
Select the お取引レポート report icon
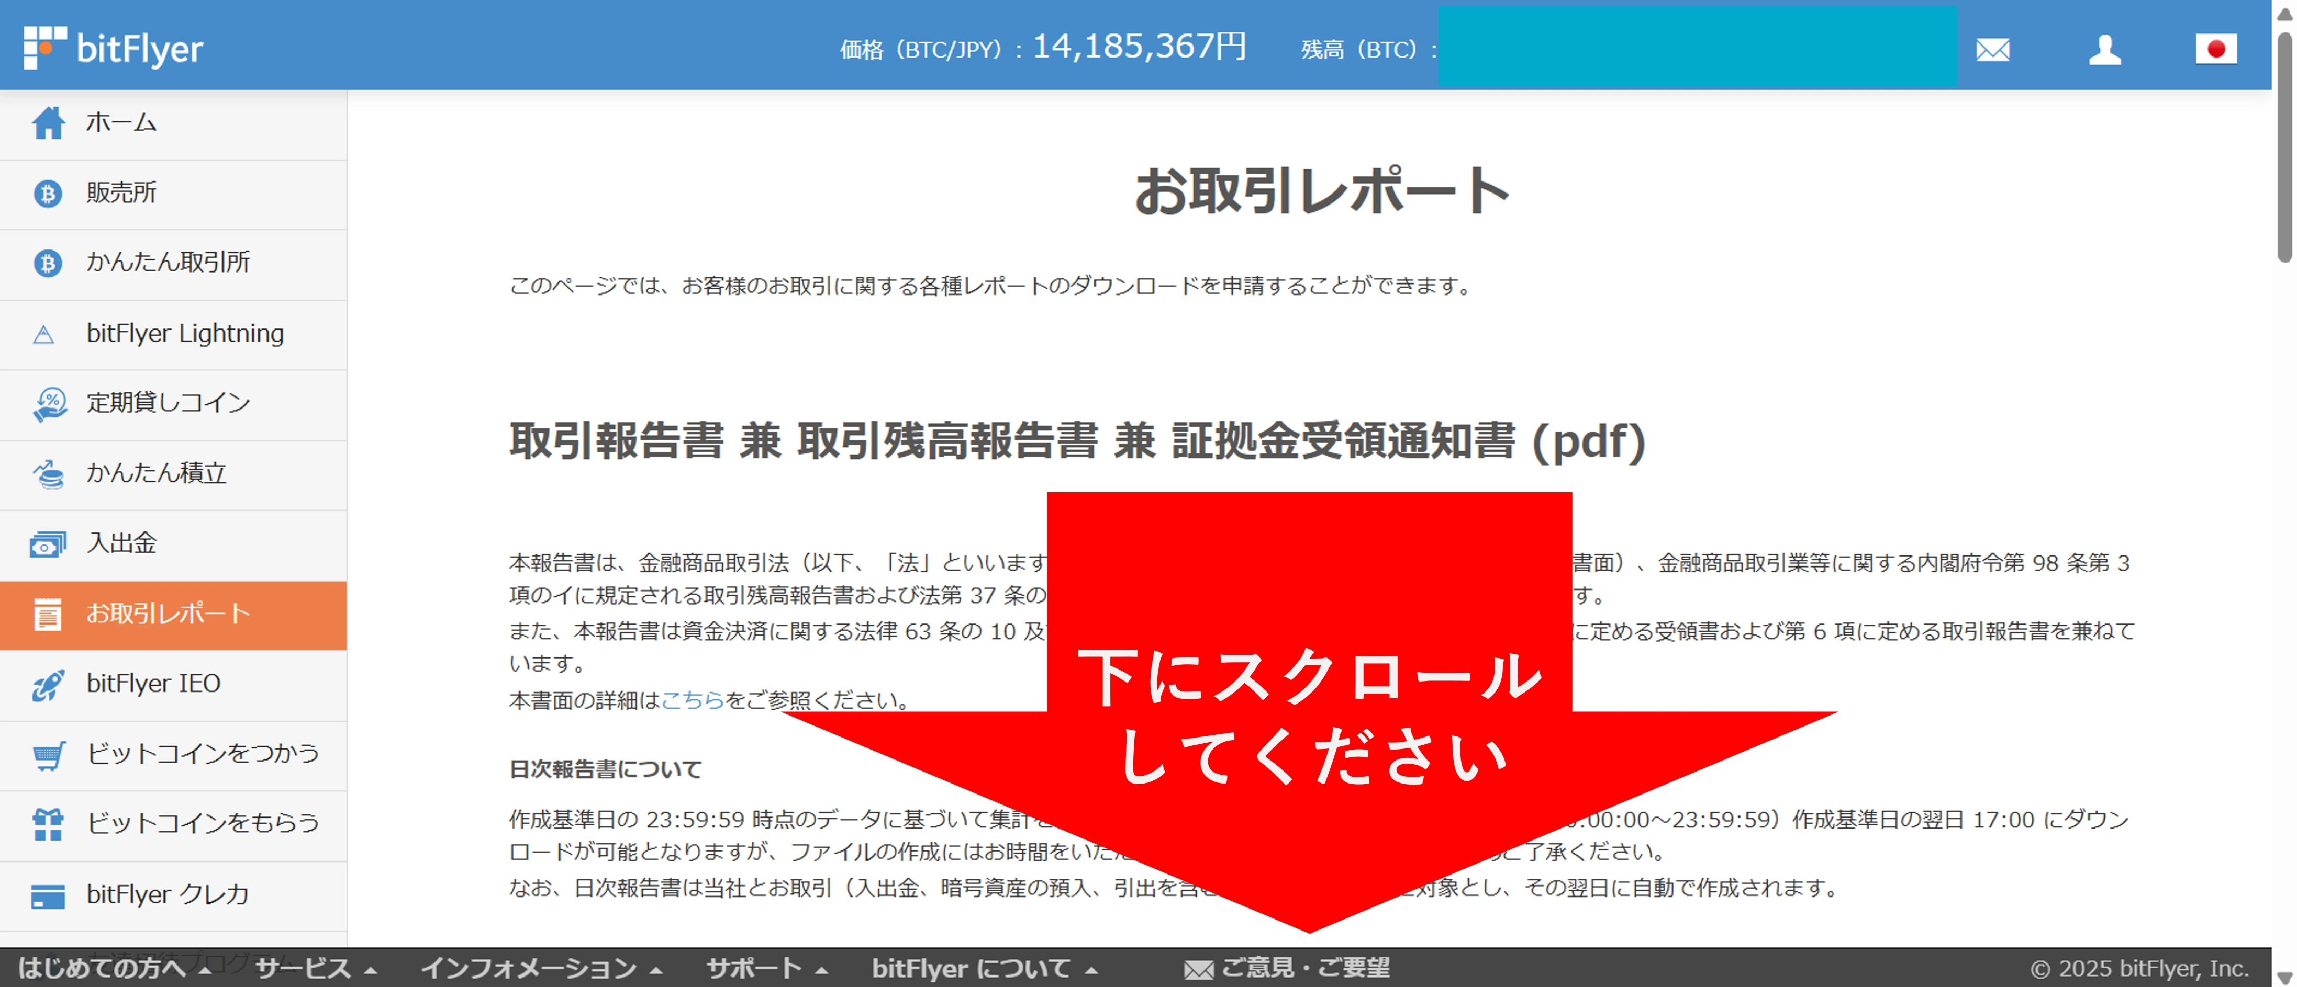pos(49,614)
